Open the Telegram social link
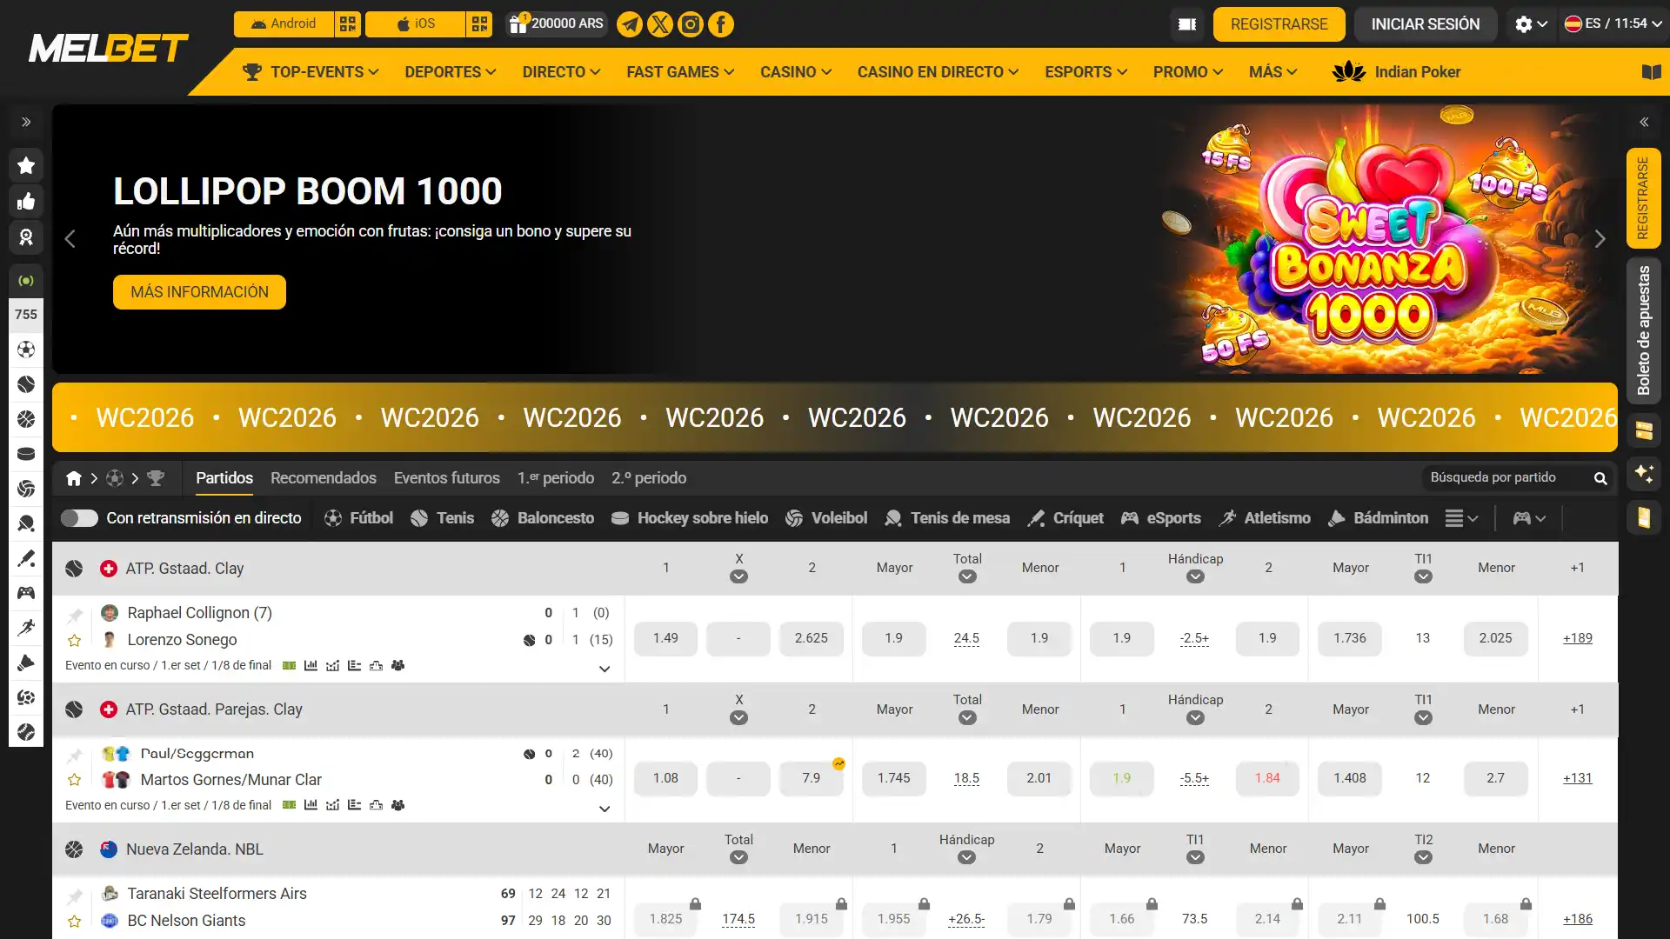 click(630, 24)
